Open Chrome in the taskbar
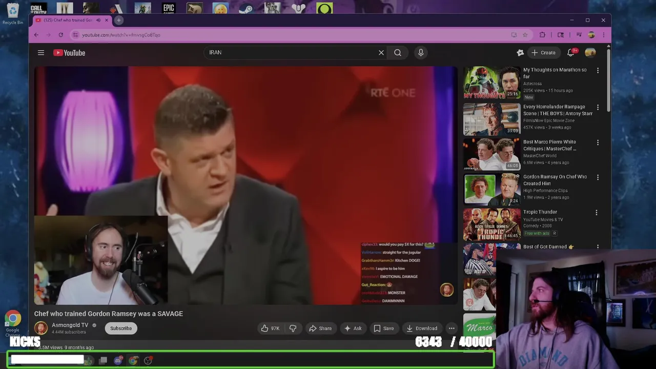The image size is (656, 369). [133, 361]
